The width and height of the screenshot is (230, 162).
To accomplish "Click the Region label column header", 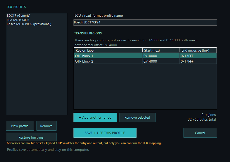I will click(x=108, y=50).
